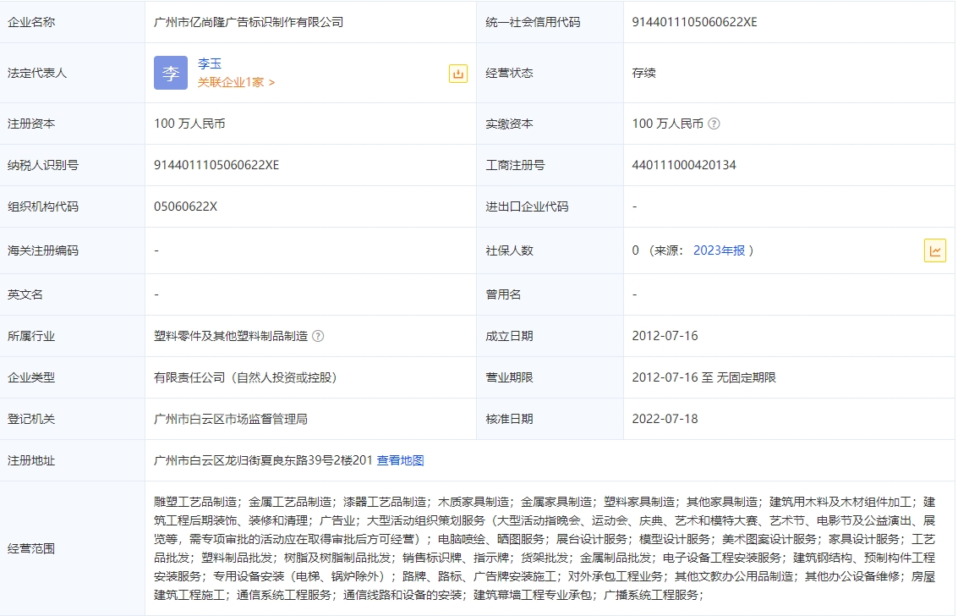
Task: Click the 海关注册编码 label
Action: 43,250
